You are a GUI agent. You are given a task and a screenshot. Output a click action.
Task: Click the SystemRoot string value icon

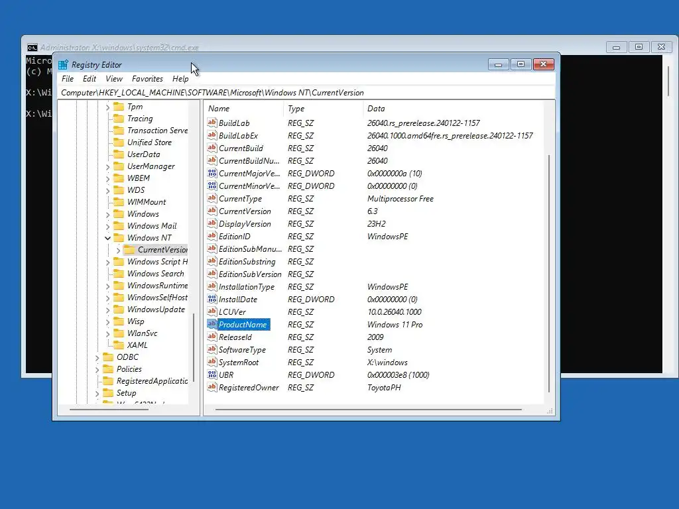click(x=212, y=363)
